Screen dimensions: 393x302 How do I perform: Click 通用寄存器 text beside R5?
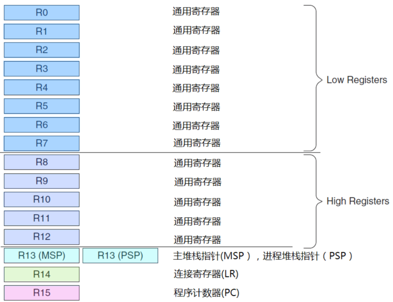click(x=196, y=107)
